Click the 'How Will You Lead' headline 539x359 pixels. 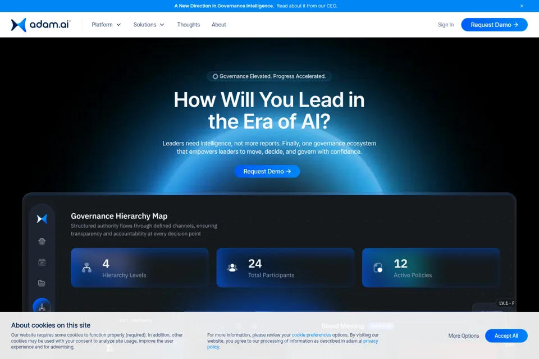tap(269, 111)
